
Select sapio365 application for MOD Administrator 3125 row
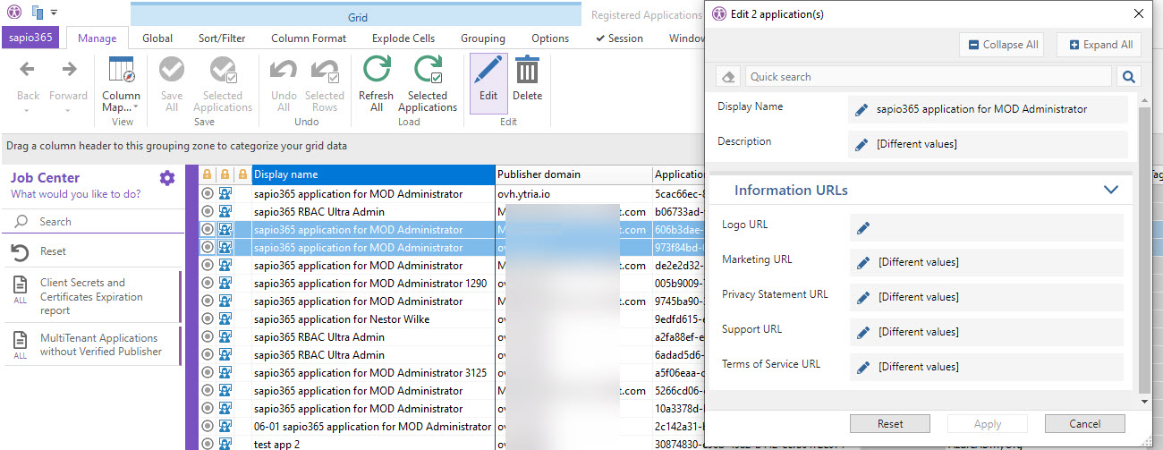[370, 373]
